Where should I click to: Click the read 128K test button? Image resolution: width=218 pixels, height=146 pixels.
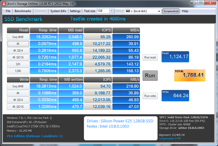(18, 71)
